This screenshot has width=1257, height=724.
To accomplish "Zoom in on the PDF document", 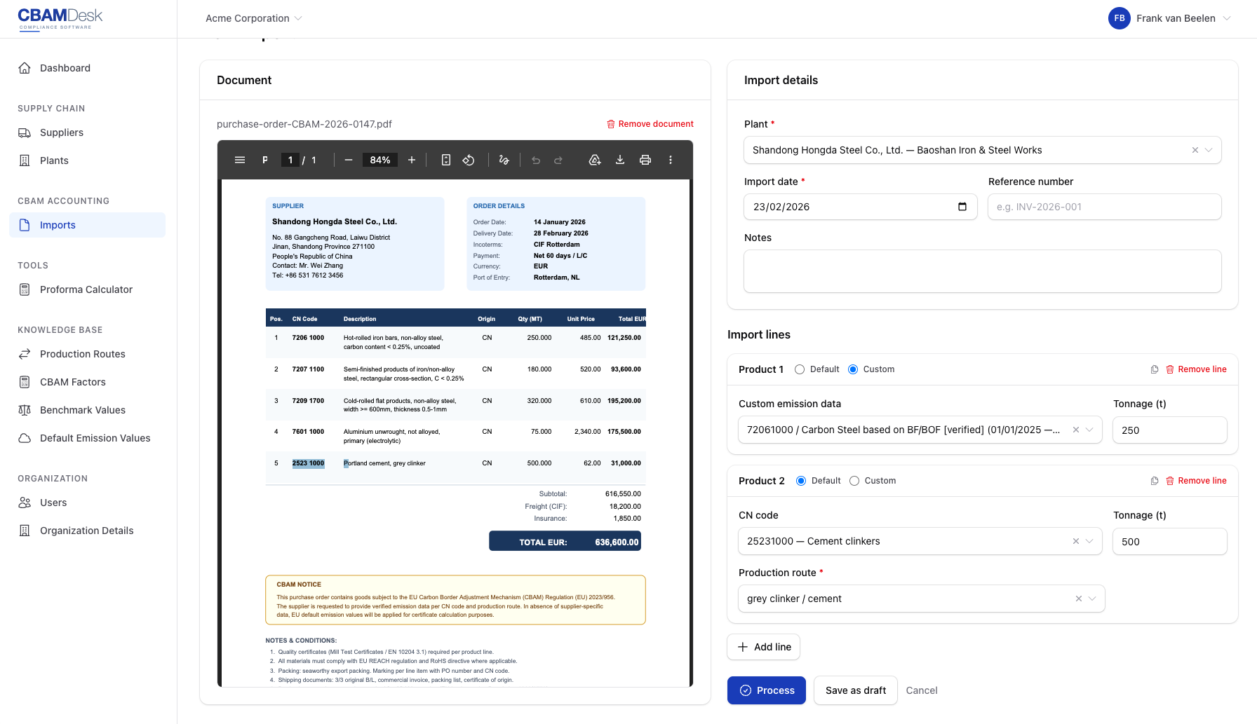I will point(412,160).
